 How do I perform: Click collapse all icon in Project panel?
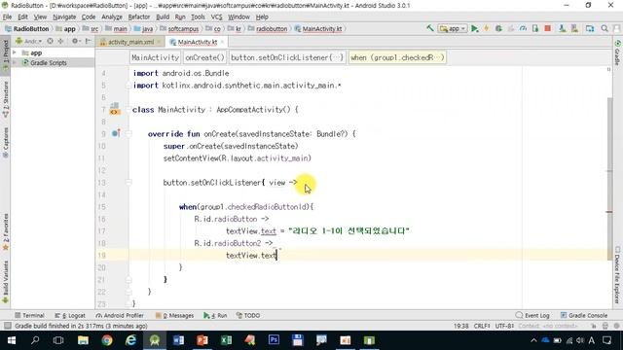point(60,41)
